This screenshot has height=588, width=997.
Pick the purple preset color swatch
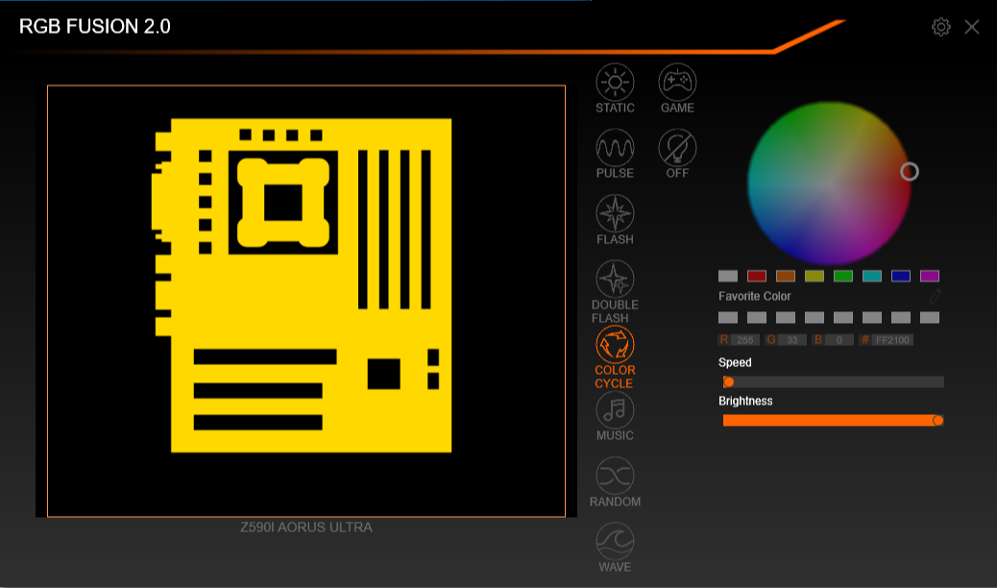click(930, 276)
